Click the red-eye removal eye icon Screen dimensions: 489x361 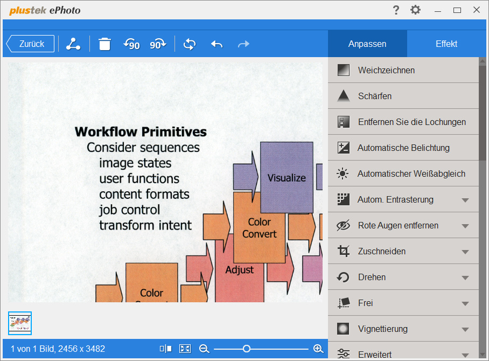coord(344,225)
